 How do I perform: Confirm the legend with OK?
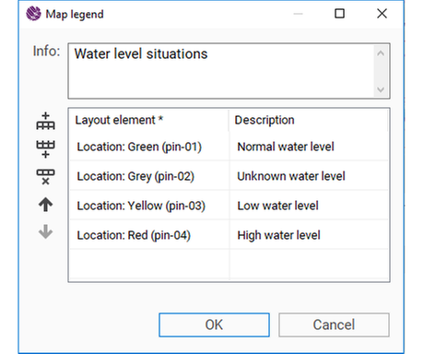tap(214, 324)
